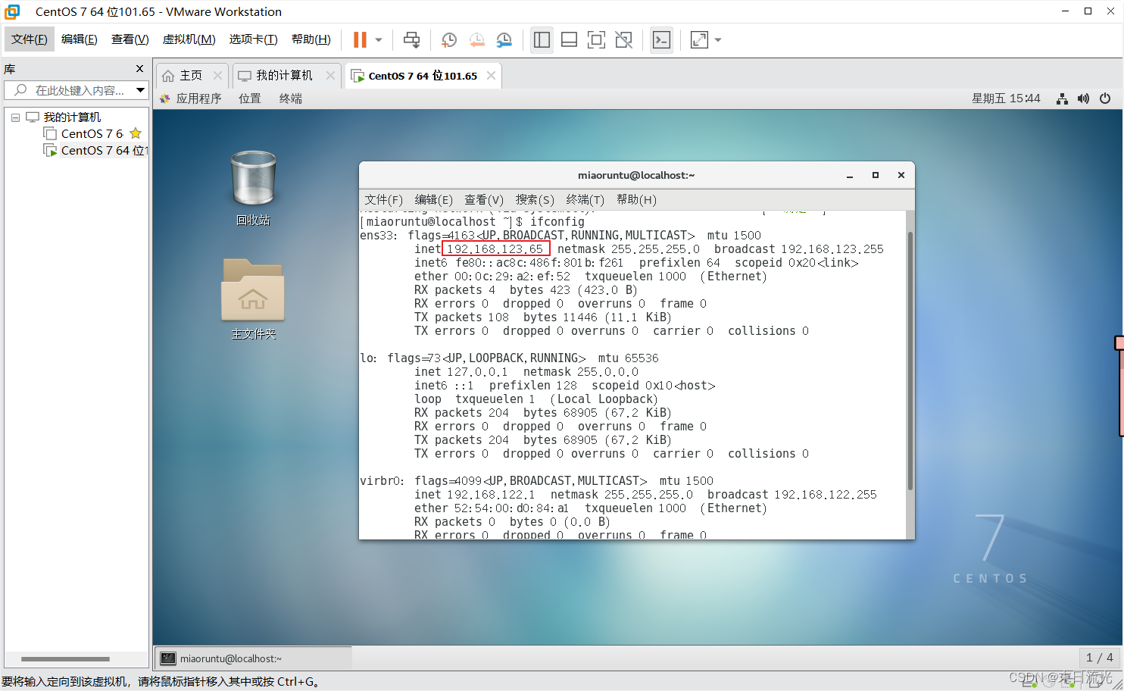Image resolution: width=1124 pixels, height=691 pixels.
Task: Open the terminal 帮助(H) menu
Action: [636, 200]
